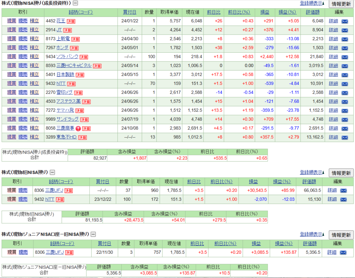Click 現売 for NTT in the 旧NISA預り table
The height and width of the screenshot is (278, 355).
coord(23,199)
